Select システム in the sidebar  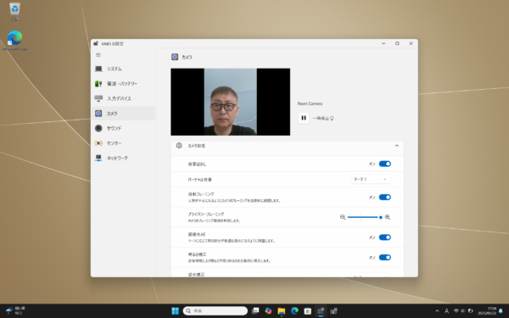pos(123,69)
